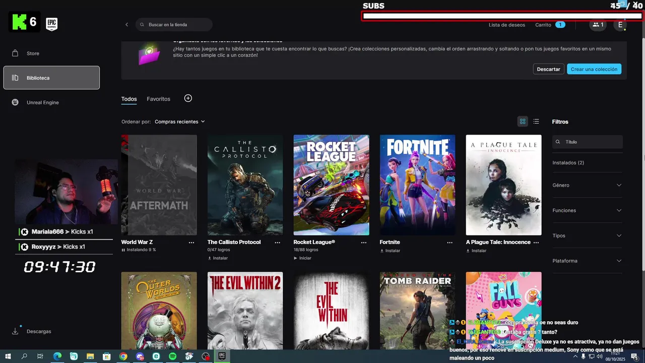
Task: Open Windows notification center
Action: tap(634, 356)
